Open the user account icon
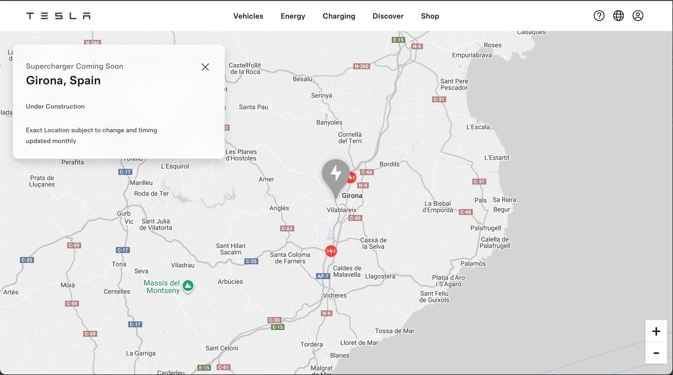The image size is (673, 375). coord(638,16)
